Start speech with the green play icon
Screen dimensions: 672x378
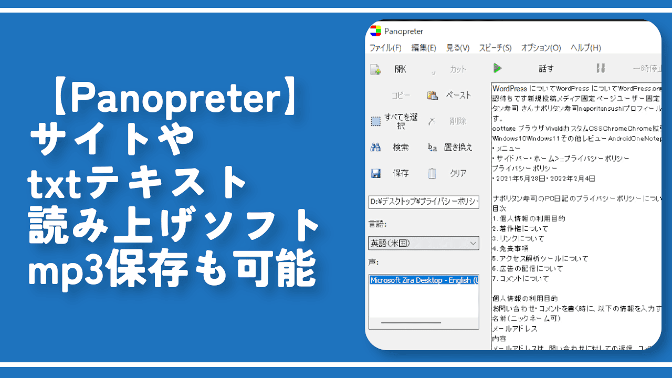[498, 68]
